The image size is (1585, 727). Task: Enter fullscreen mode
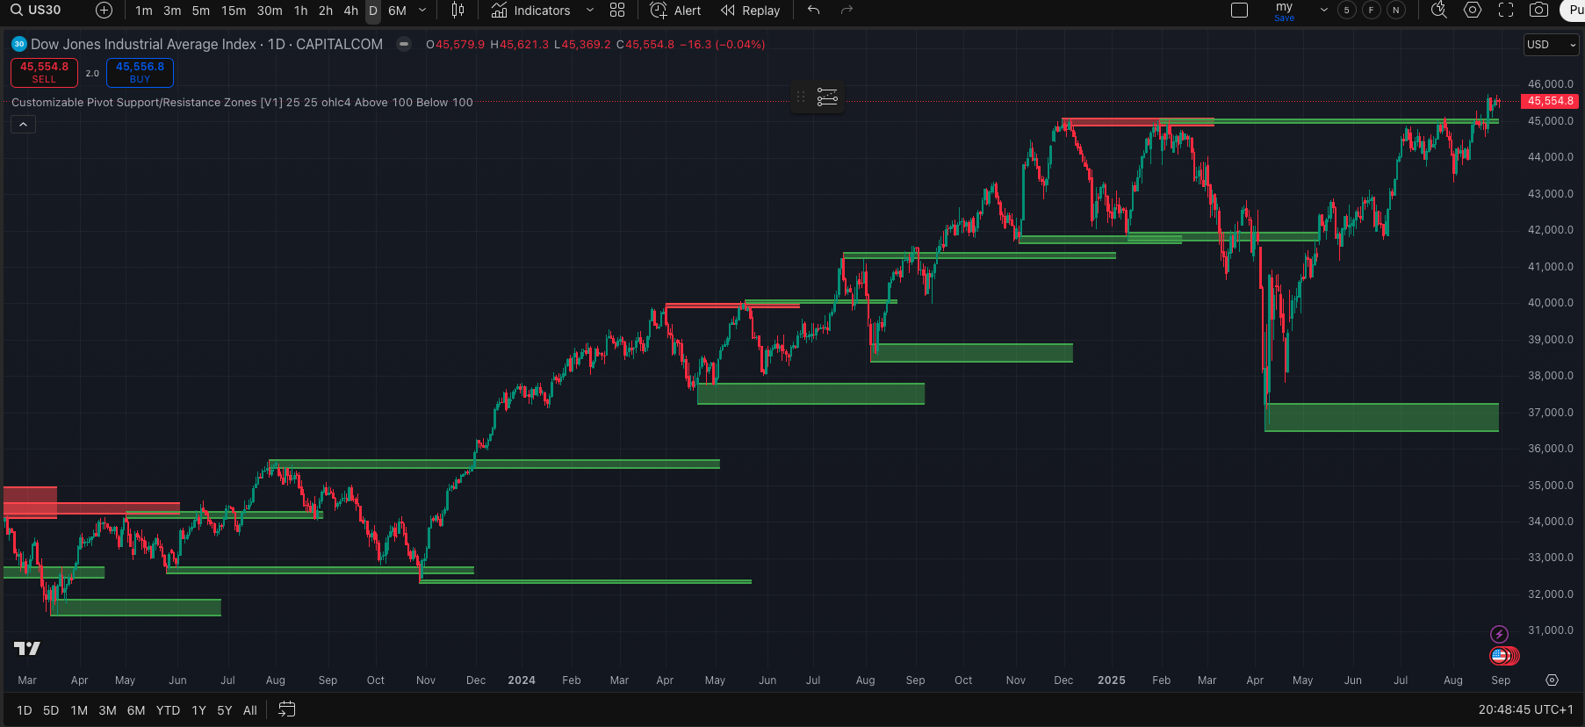(x=1506, y=11)
